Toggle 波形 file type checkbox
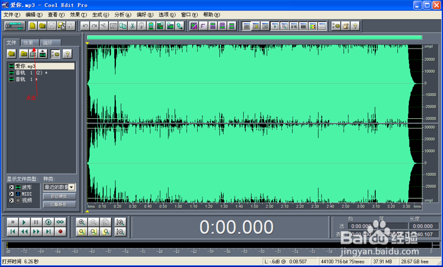443x267 pixels. point(12,187)
